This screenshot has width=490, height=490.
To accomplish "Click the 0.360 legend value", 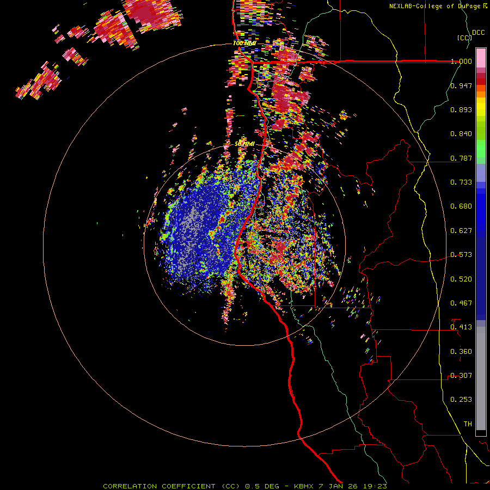I will (461, 352).
